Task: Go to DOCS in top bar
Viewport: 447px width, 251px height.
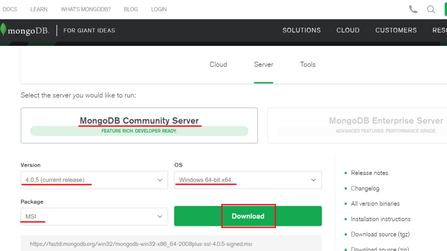Action: click(10, 9)
